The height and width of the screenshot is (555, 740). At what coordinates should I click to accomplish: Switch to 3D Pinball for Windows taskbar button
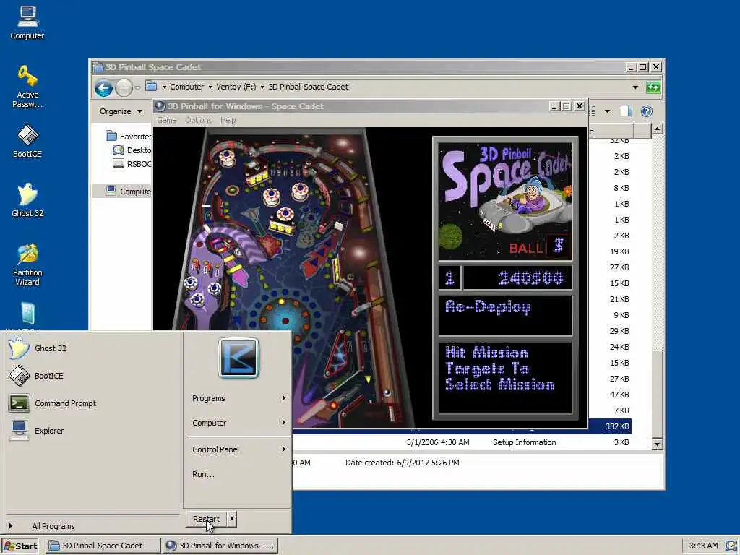pos(220,546)
